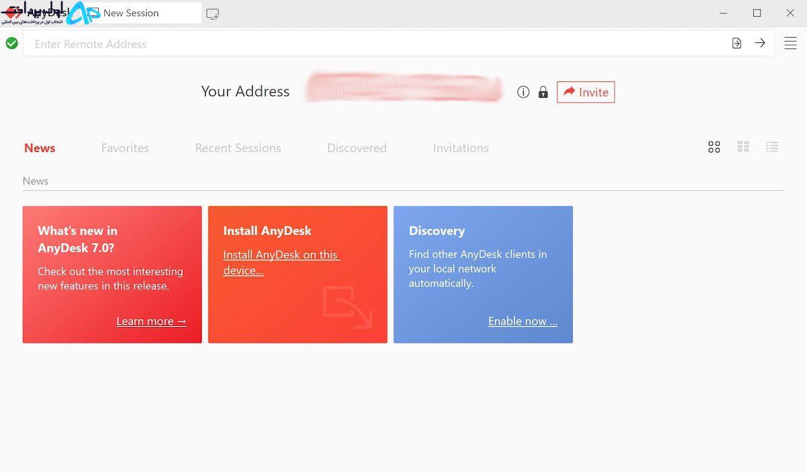Select the New Session tab

[x=144, y=13]
